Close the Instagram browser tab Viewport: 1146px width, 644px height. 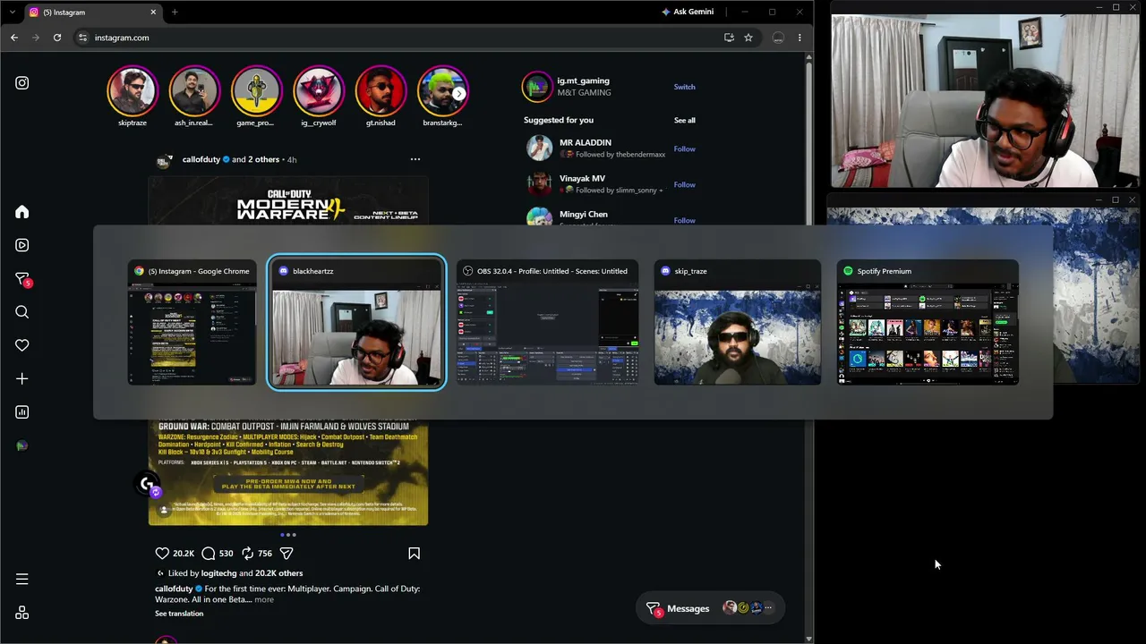coord(153,13)
